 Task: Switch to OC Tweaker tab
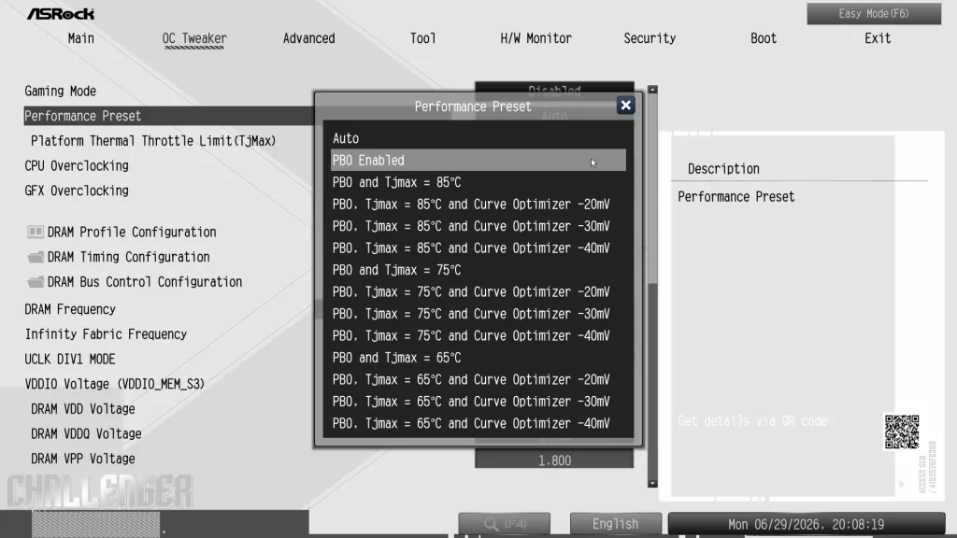[x=194, y=38]
